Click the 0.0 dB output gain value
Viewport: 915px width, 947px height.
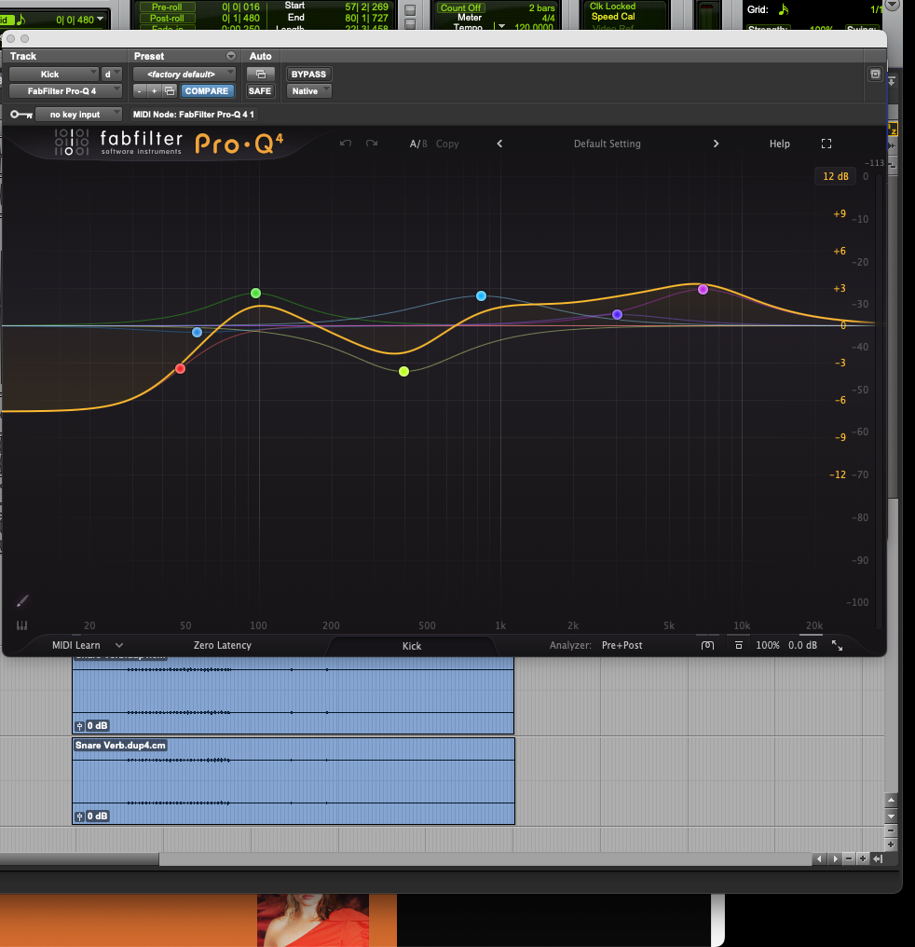803,645
